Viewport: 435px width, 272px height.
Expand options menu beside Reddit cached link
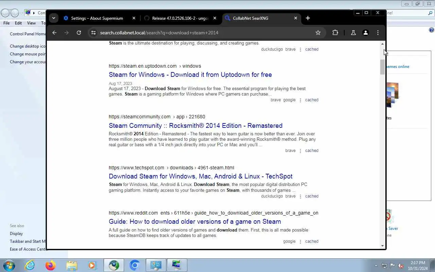coord(300,242)
